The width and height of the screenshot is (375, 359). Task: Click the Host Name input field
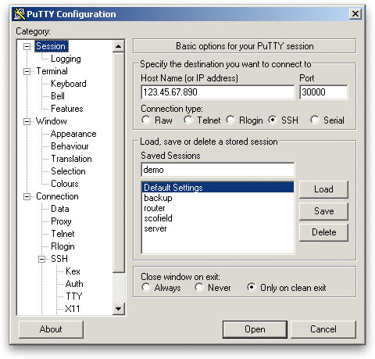218,92
